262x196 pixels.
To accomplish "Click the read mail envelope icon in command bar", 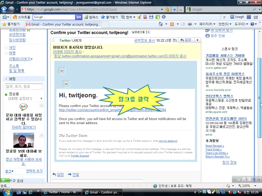I will (183, 24).
